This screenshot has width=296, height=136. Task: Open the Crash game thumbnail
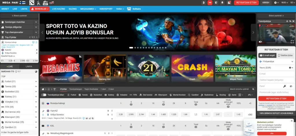pos(192,68)
